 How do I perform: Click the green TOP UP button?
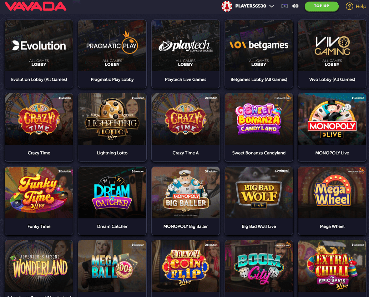point(322,6)
